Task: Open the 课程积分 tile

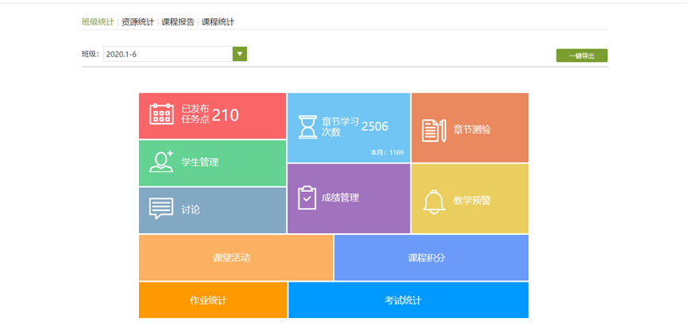Action: point(430,258)
